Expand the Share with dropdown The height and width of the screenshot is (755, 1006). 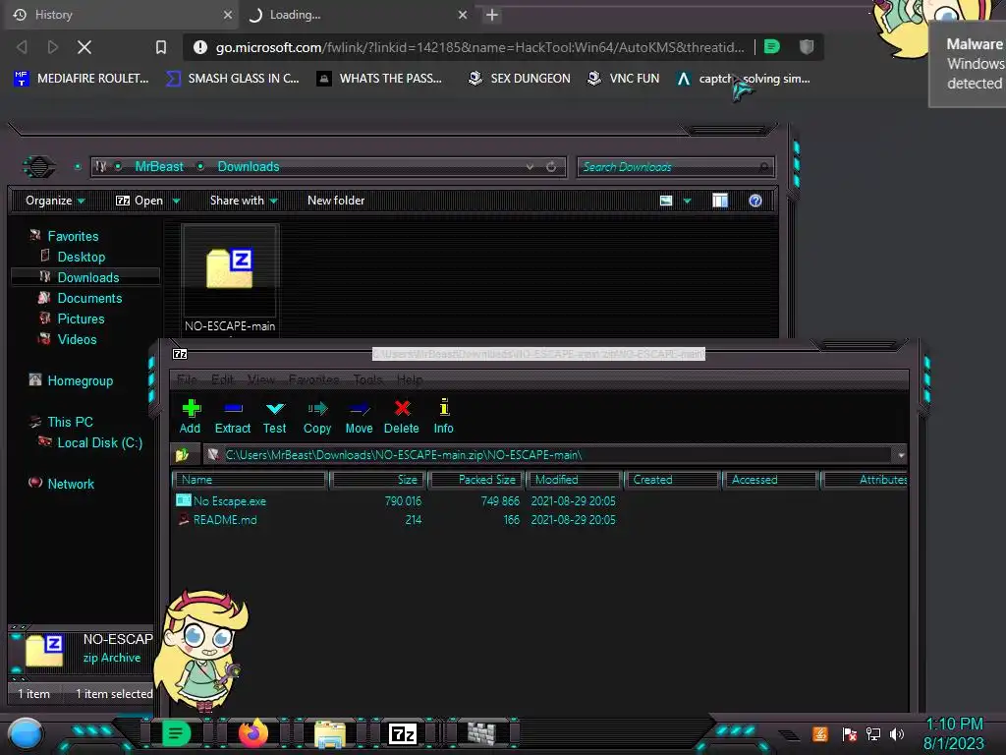[244, 201]
